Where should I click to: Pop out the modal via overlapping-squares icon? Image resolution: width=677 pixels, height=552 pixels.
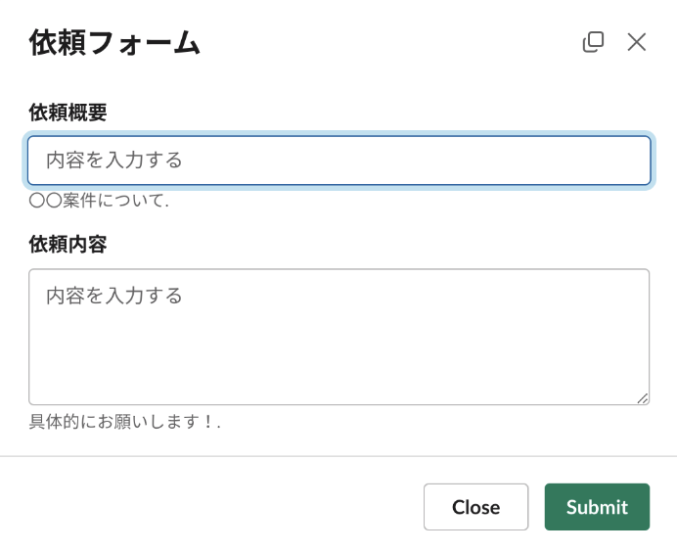pos(593,42)
